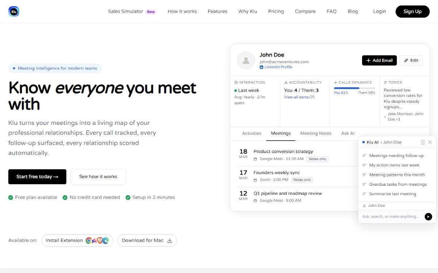Select the Meetings tab
This screenshot has width=438, height=273.
281,134
